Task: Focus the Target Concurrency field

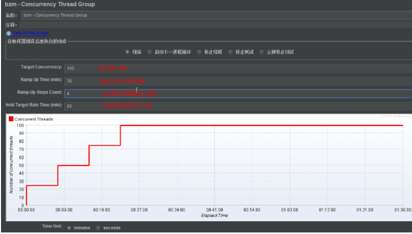Action: tap(238, 68)
